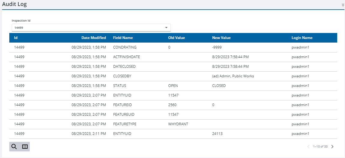
Task: Select the ACTFINISHDATE row
Action: (173, 57)
